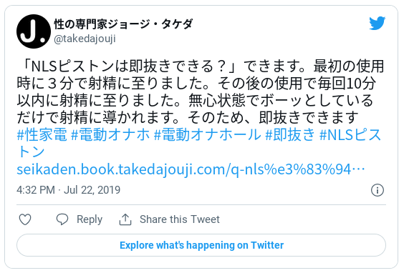Image resolution: width=404 pixels, height=273 pixels.
Task: Open the #電動オナホール hashtag
Action: 208,134
